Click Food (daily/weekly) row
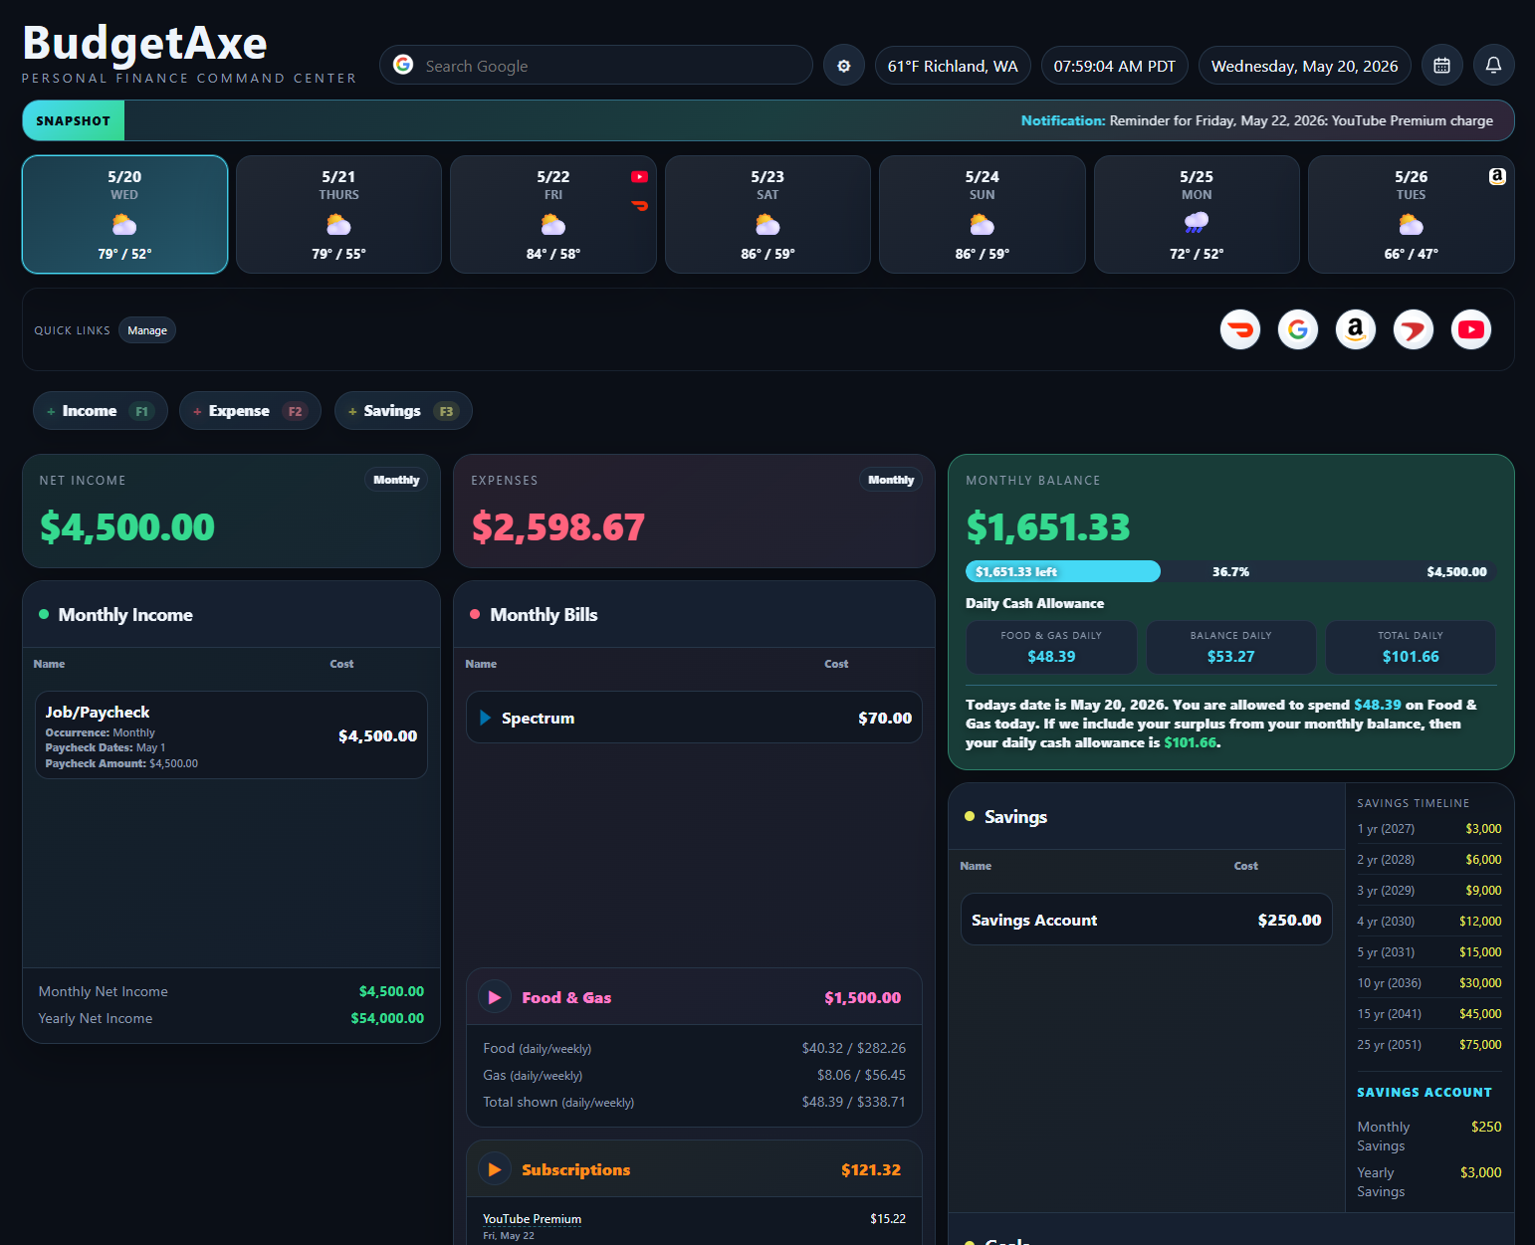Viewport: 1535px width, 1245px height. pos(695,1048)
